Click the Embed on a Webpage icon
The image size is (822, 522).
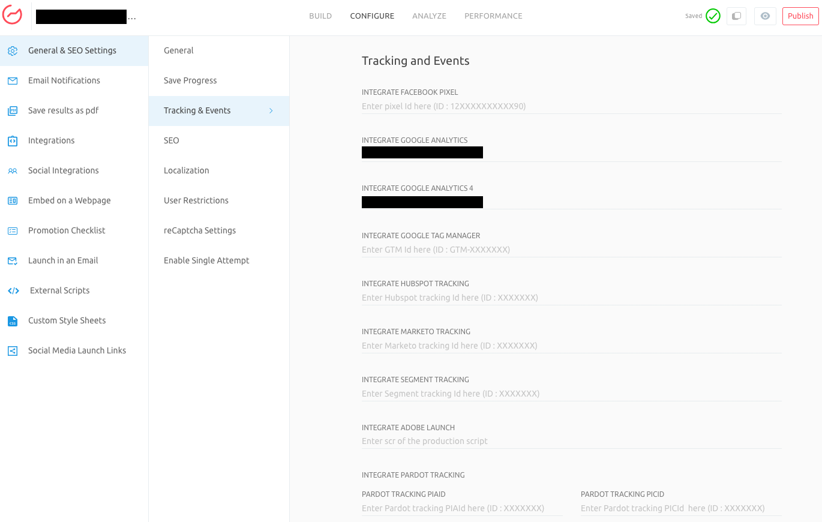(x=13, y=201)
